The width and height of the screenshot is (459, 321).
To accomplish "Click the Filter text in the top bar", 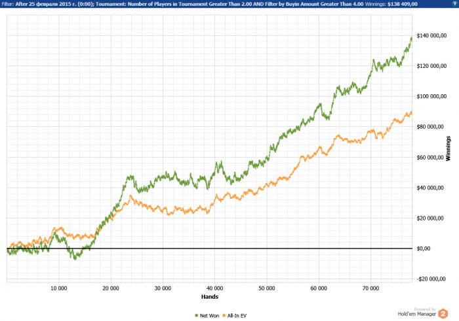I will [x=8, y=4].
